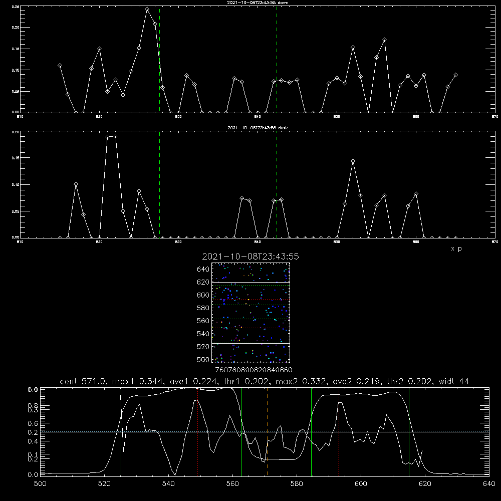Image resolution: width=501 pixels, height=501 pixels.
Task: Click the heatmap y-axis label 540
Action: click(x=203, y=334)
